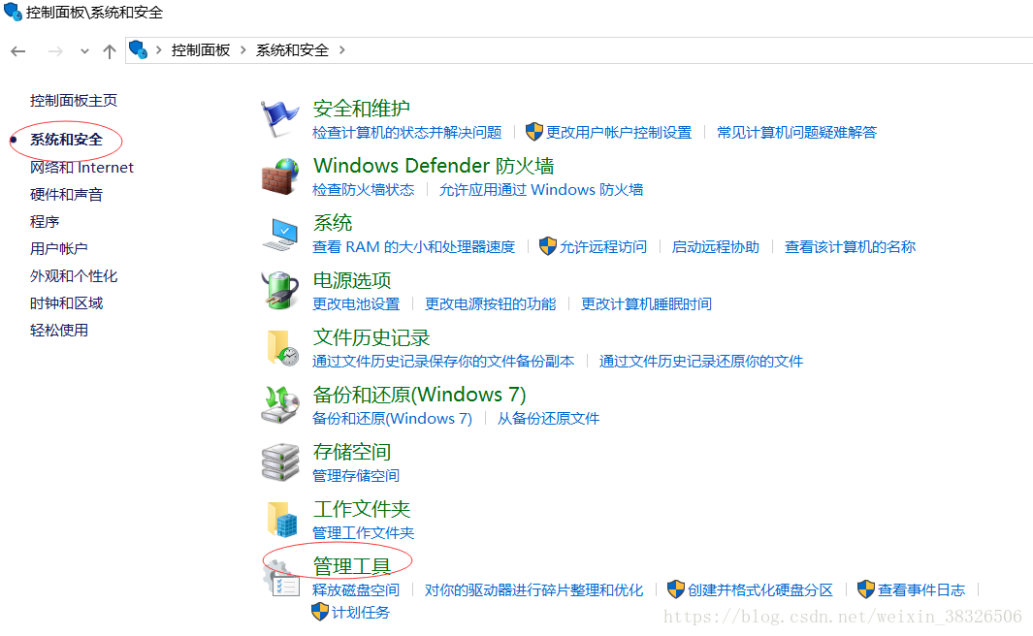The height and width of the screenshot is (636, 1033).
Task: Open the 安全和维护 heading
Action: click(362, 108)
